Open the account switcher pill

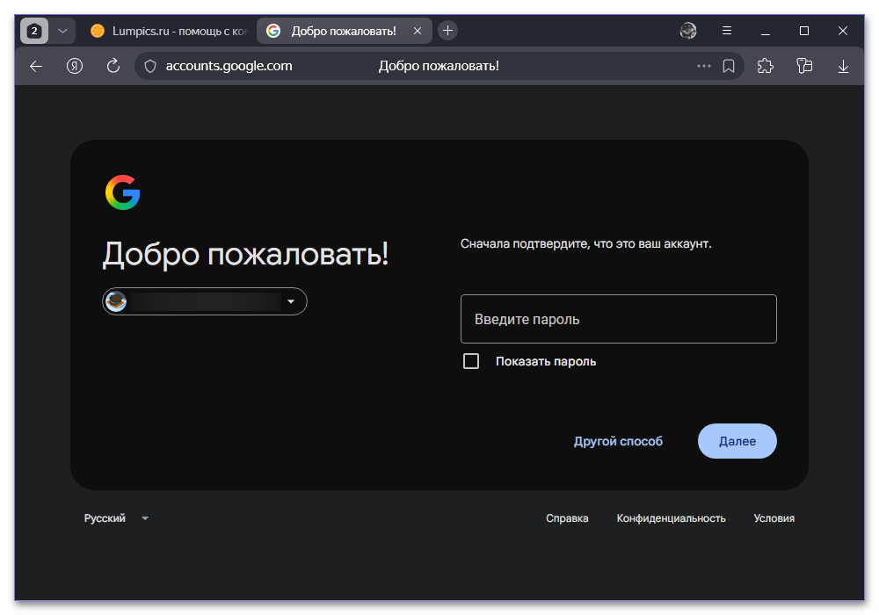click(205, 301)
